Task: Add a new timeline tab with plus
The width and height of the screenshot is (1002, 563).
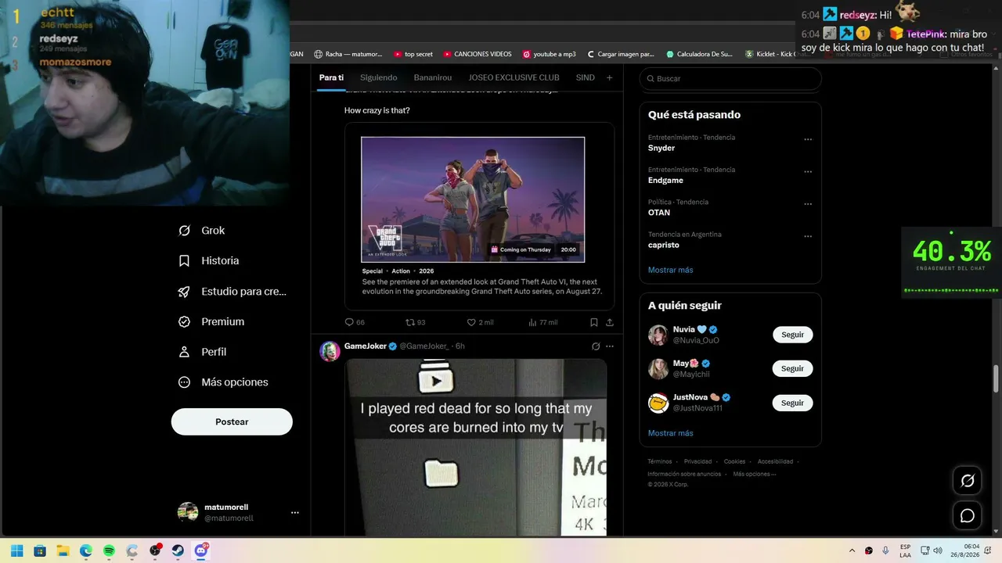Action: [x=610, y=77]
